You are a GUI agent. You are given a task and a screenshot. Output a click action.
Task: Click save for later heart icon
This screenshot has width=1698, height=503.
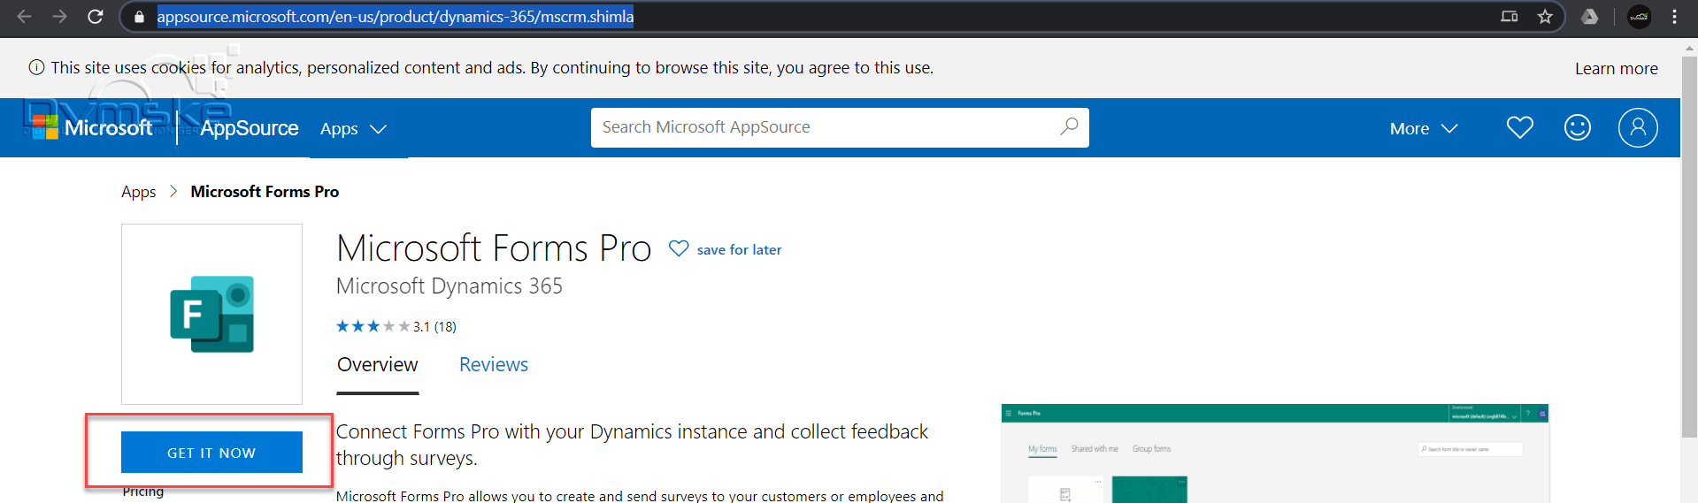click(x=678, y=249)
